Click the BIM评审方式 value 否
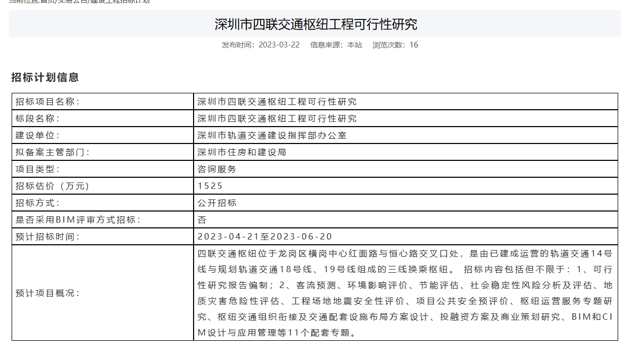Image resolution: width=624 pixels, height=345 pixels. tap(202, 220)
